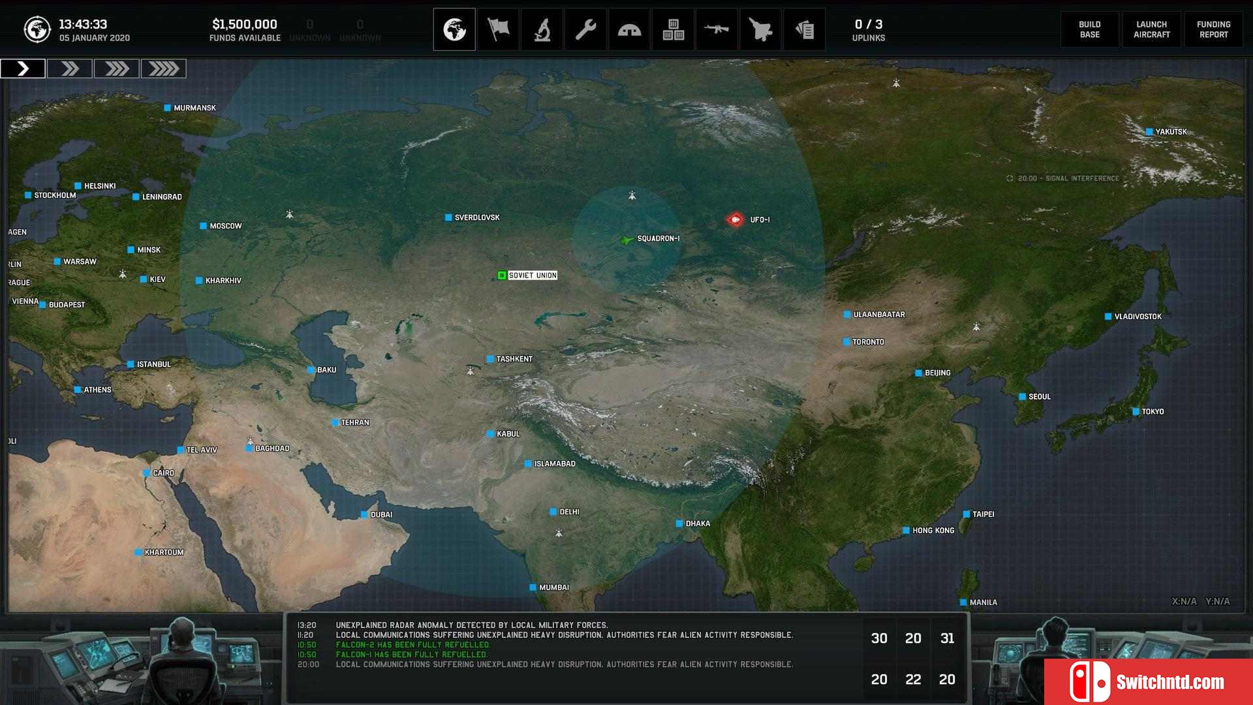
Task: Click the Delhi city marker
Action: (553, 512)
